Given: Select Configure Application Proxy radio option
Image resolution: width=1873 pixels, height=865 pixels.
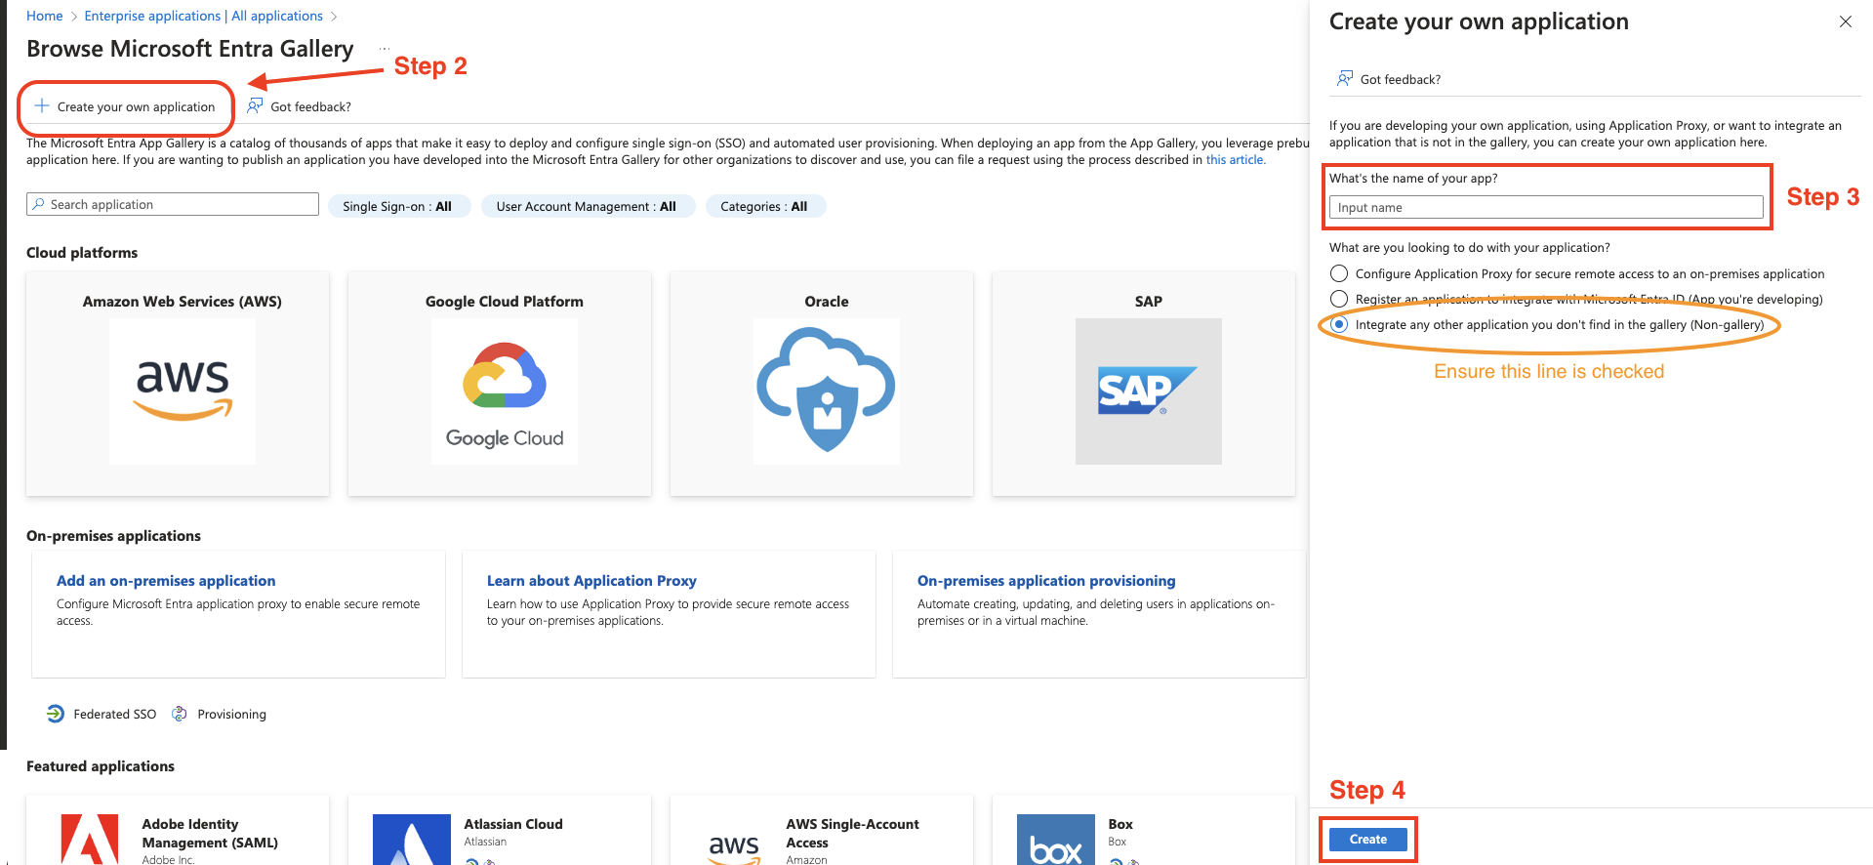Looking at the screenshot, I should point(1339,273).
